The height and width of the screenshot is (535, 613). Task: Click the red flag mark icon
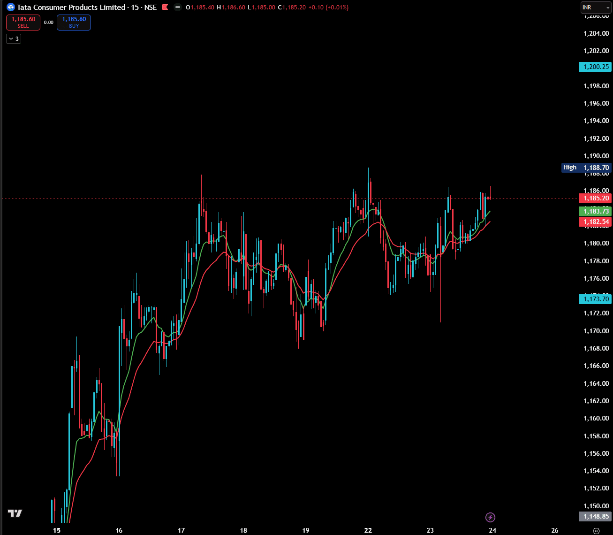tap(165, 8)
